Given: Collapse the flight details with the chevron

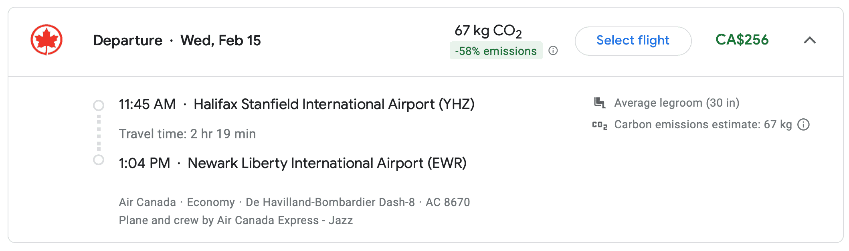Looking at the screenshot, I should tap(810, 40).
